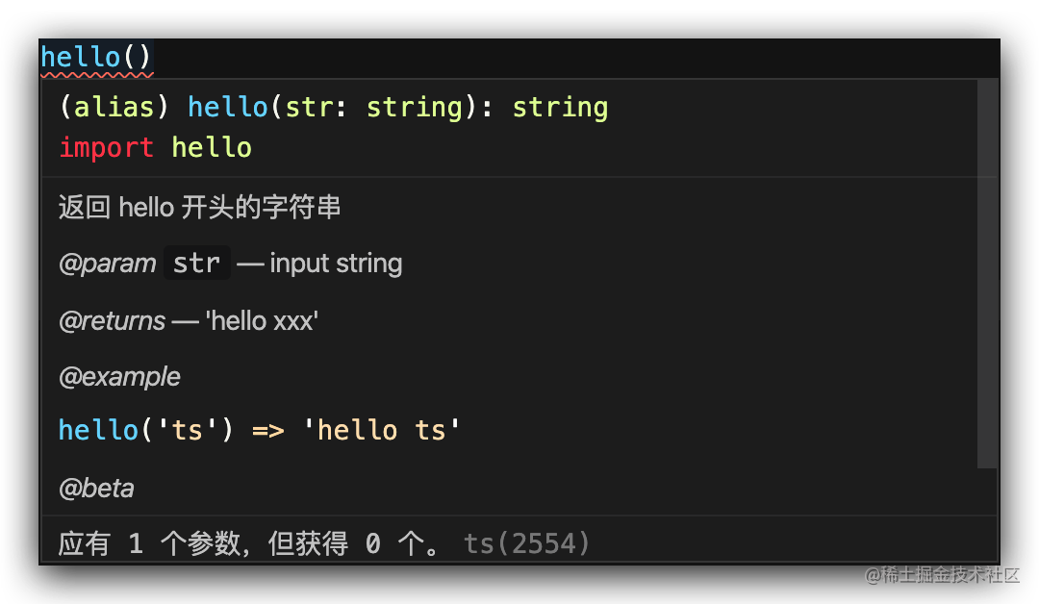Click the (alias) label in the signature
This screenshot has width=1039, height=604.
coord(114,107)
